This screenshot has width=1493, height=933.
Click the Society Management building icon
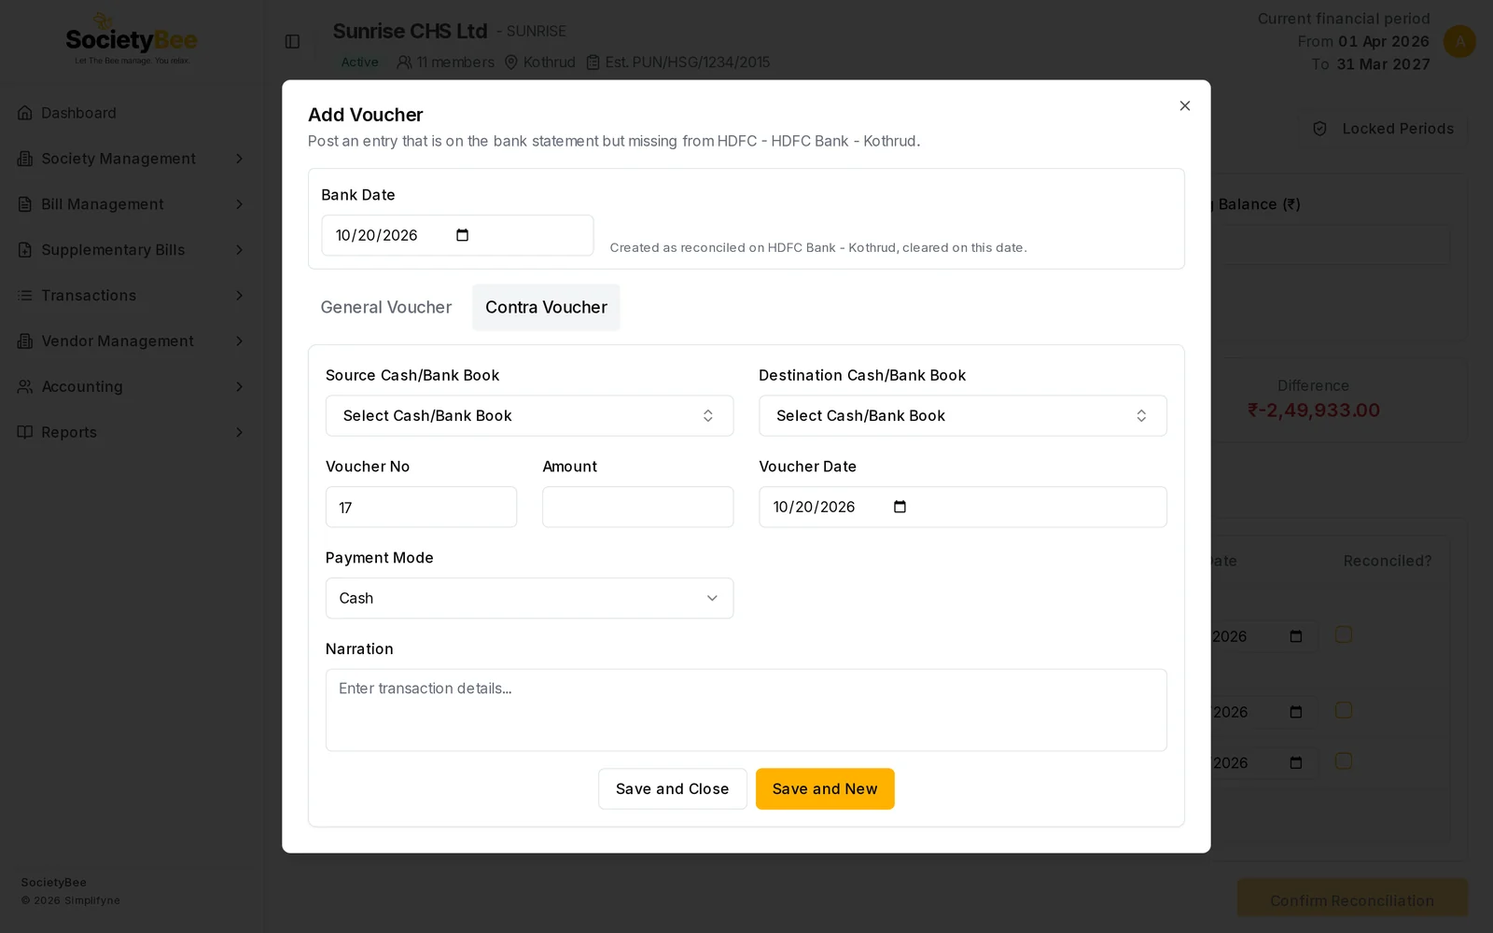pyautogui.click(x=25, y=159)
